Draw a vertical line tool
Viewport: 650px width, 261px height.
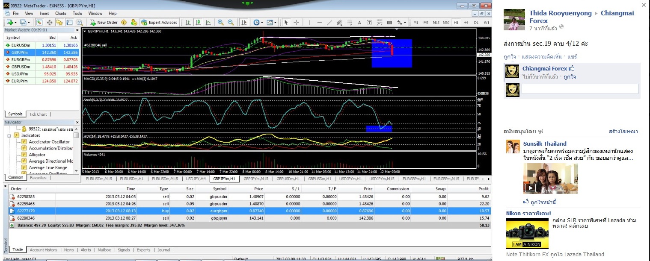[309, 22]
